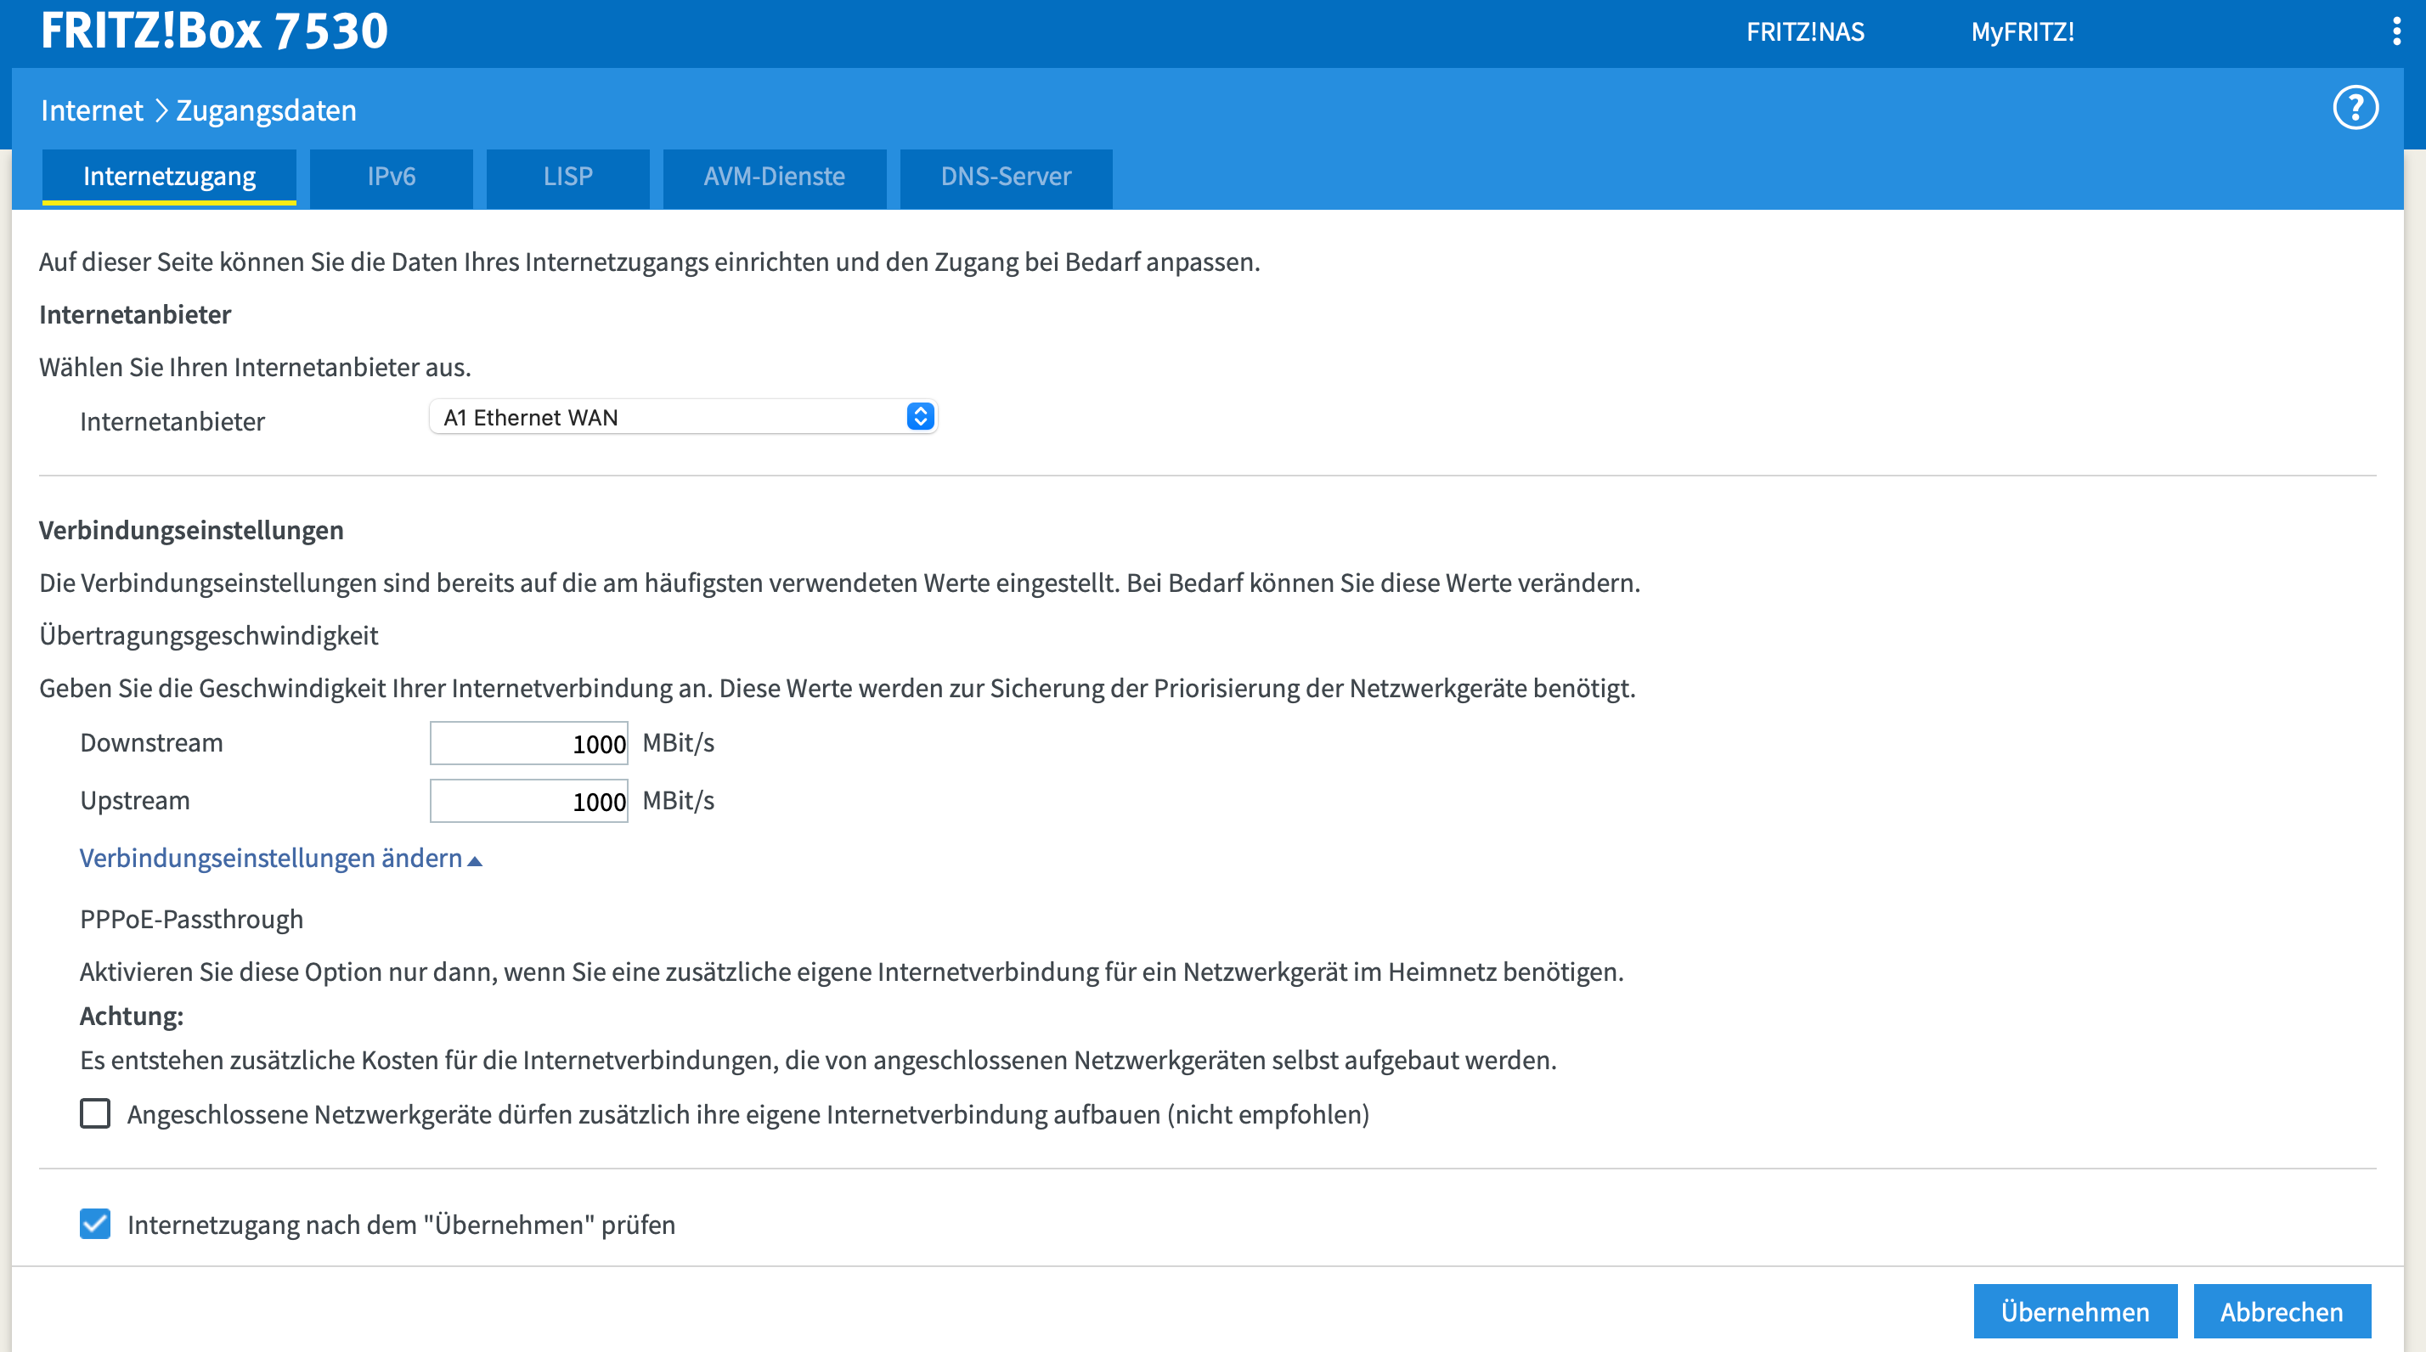Screen dimensions: 2426x1352
Task: Uncheck Internetzugang nach dem Übernehmen prüfen
Action: (x=95, y=1223)
